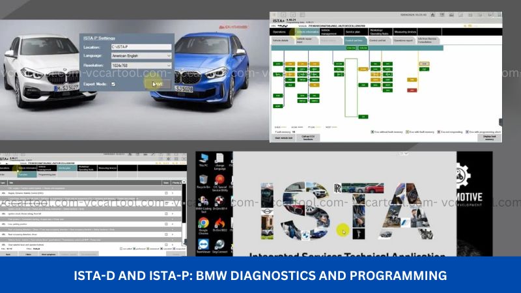Open Workshop/Operating fluids in the bottom-left ISTA+ window
This screenshot has width=521, height=293.
coord(87,168)
